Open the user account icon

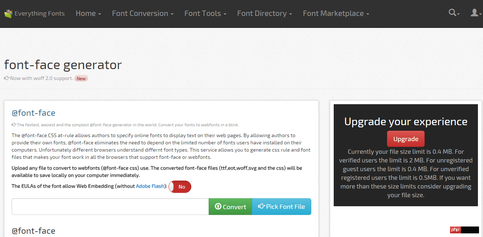coord(475,13)
